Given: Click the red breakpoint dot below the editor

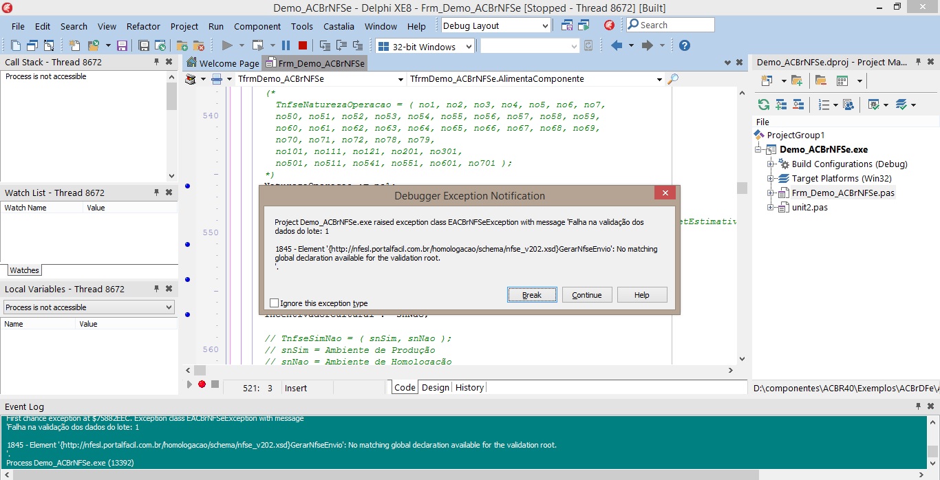Looking at the screenshot, I should point(202,384).
